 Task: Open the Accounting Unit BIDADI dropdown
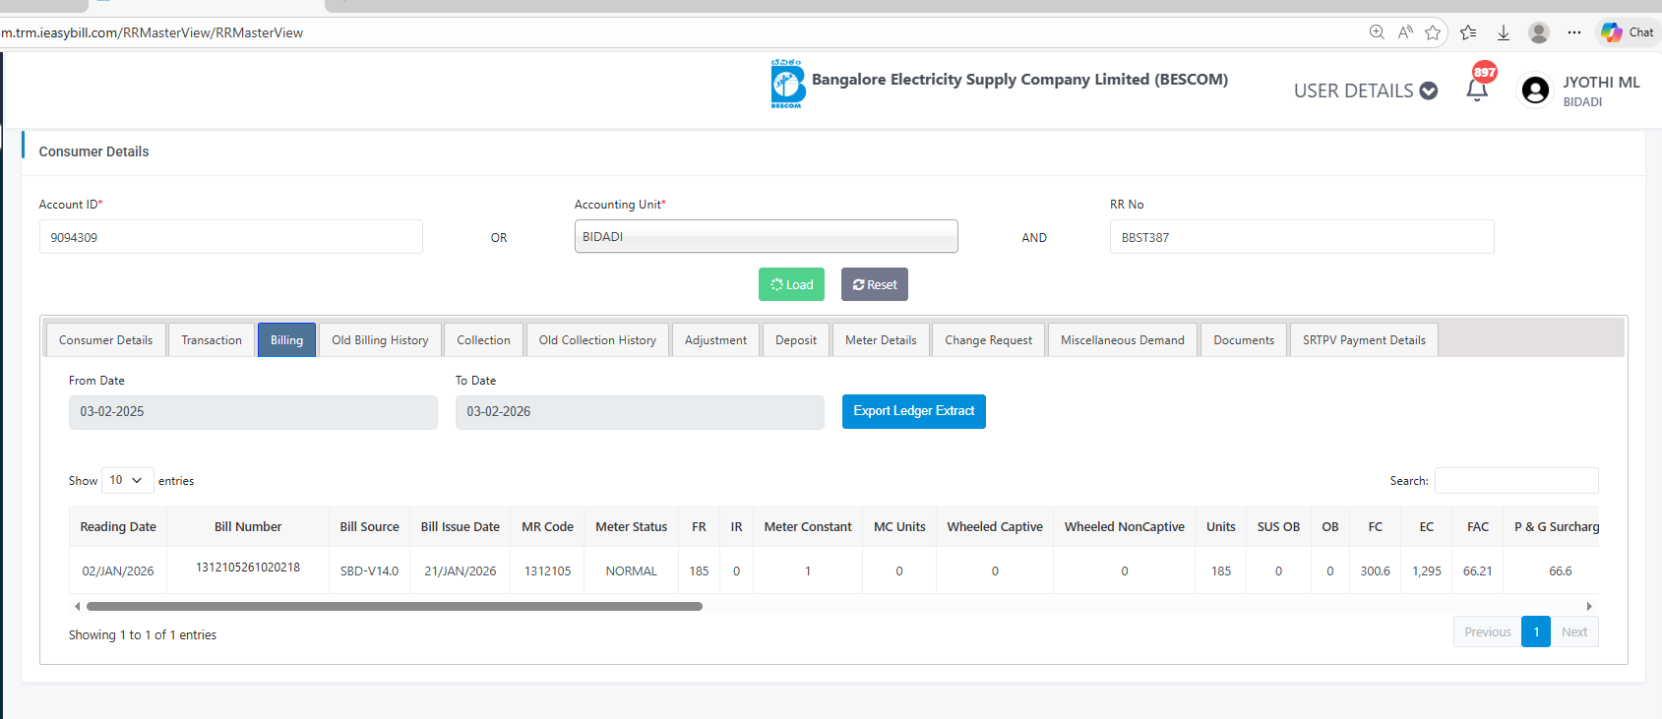point(766,237)
